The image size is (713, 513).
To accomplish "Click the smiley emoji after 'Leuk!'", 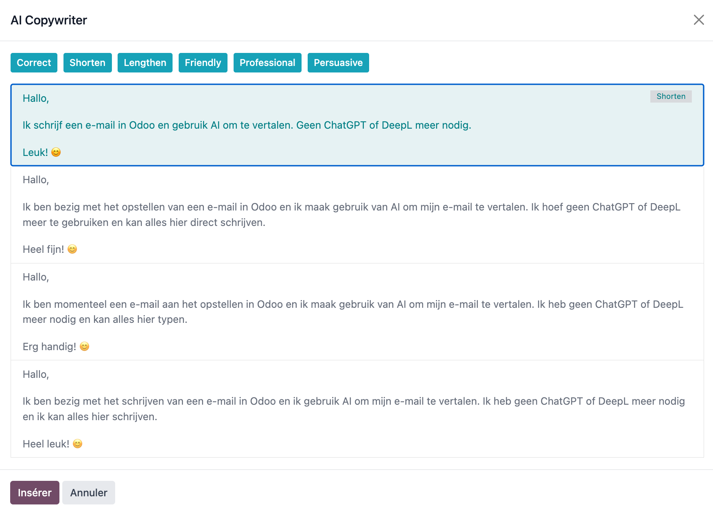I will click(x=56, y=152).
